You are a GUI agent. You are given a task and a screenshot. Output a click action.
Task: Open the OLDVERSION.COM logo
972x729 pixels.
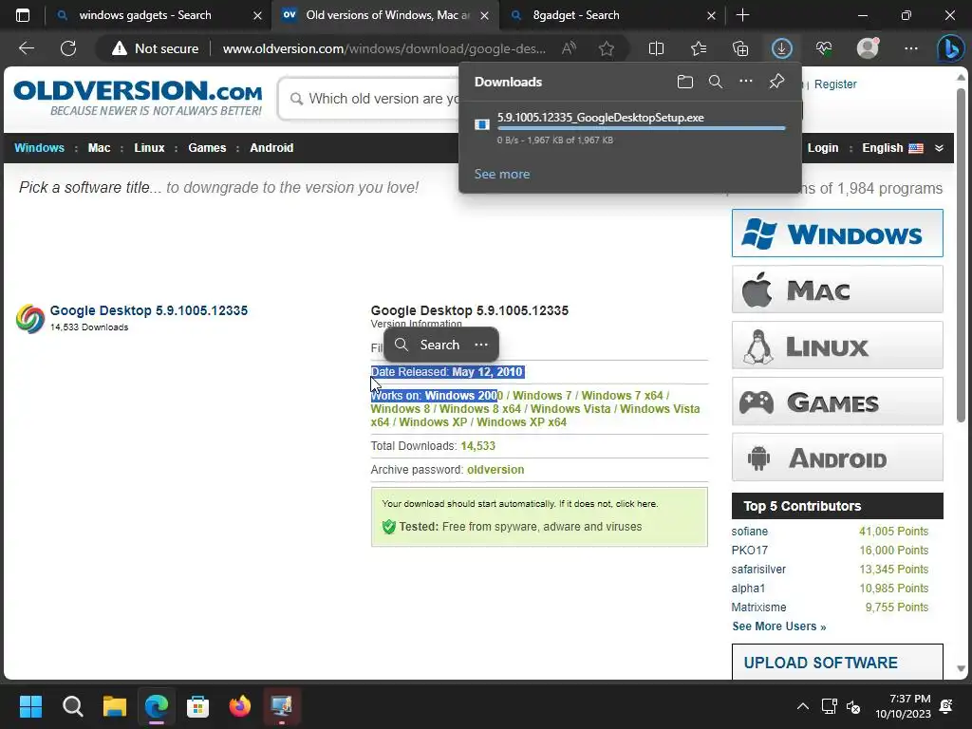pos(138,98)
